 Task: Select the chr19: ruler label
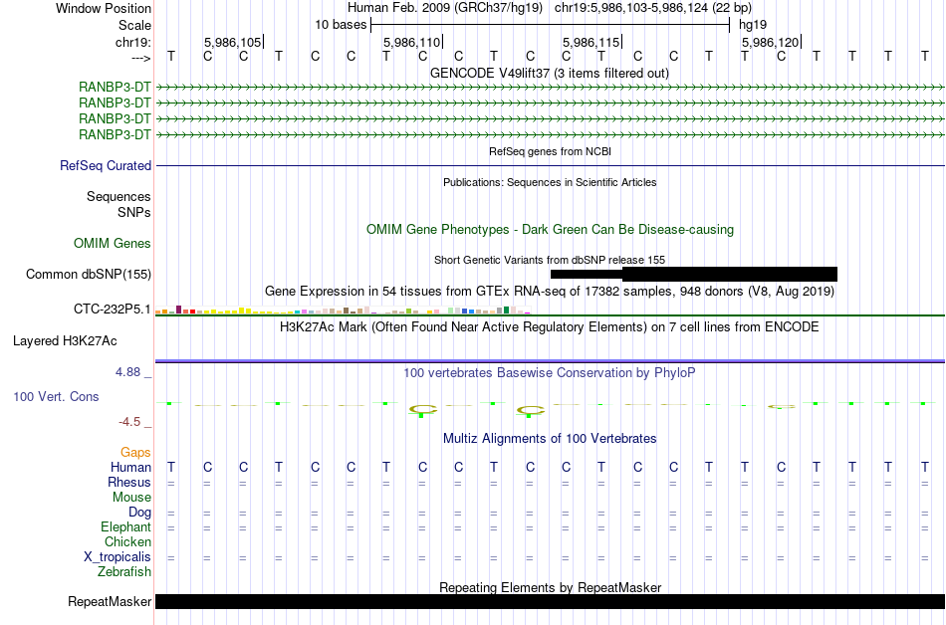(x=133, y=42)
